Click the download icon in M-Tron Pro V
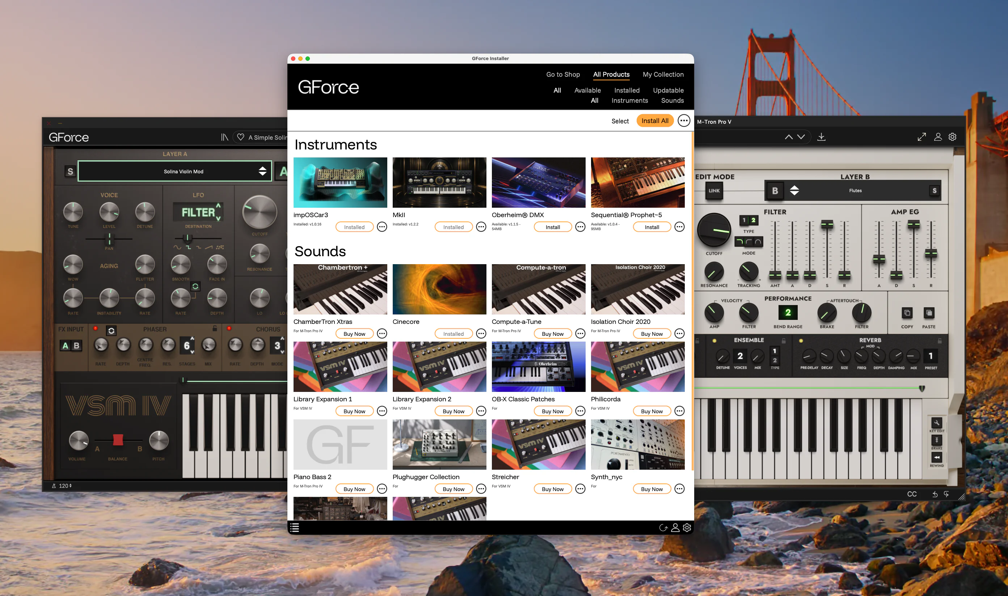Image resolution: width=1008 pixels, height=596 pixels. point(821,136)
